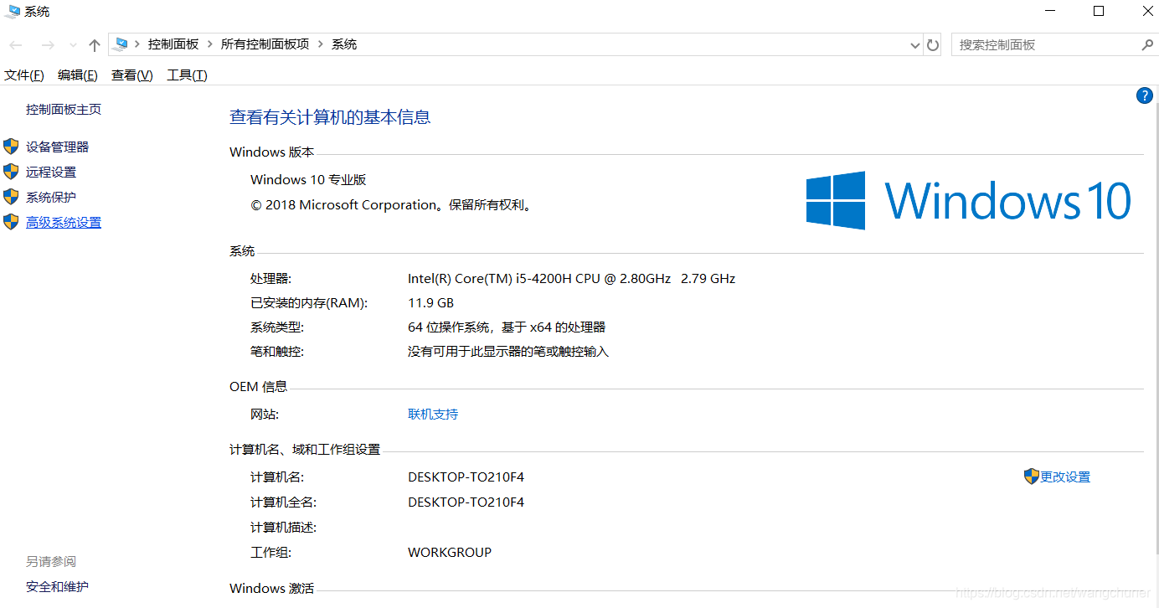
Task: Click the pen and touch value text
Action: pyautogui.click(x=508, y=352)
